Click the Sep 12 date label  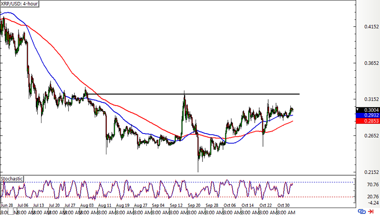pos(176,205)
